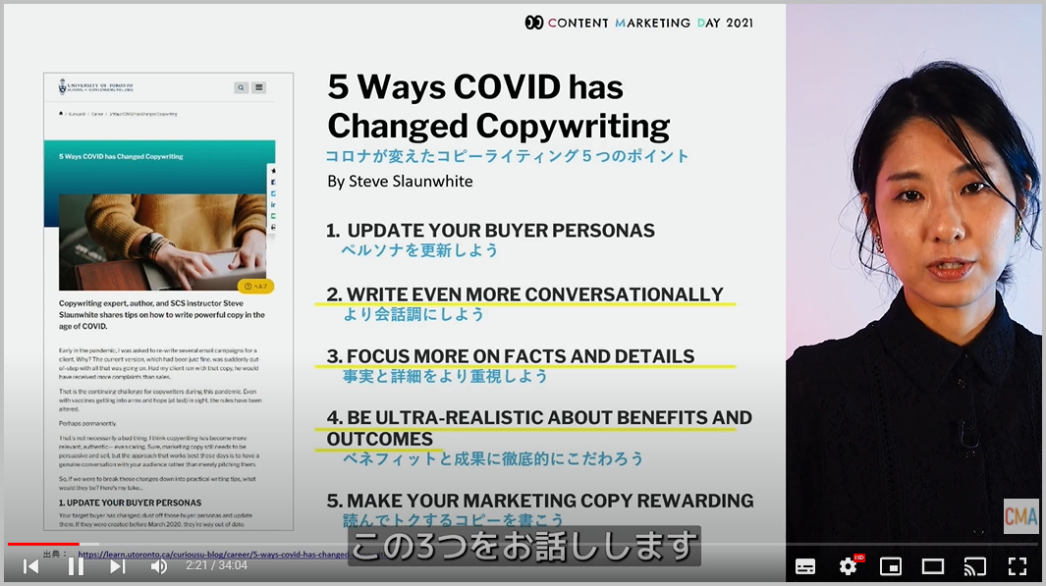Switch to miniplayer mode

[x=891, y=566]
